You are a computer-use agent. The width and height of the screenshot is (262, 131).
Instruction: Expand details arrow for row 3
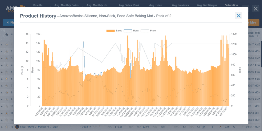(2, 58)
